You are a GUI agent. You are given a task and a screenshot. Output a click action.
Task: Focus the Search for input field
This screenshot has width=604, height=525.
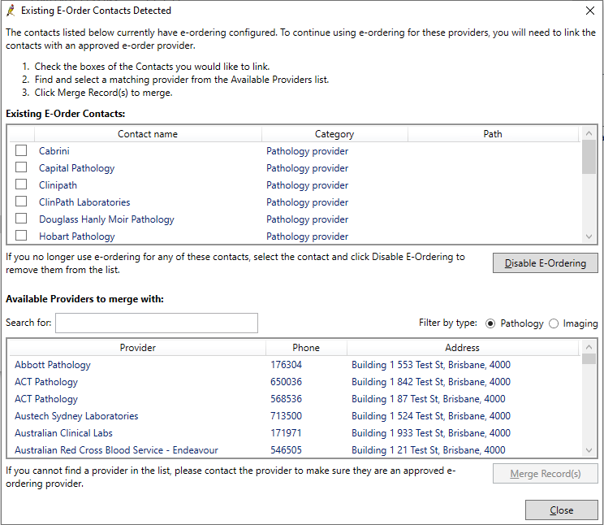[157, 323]
